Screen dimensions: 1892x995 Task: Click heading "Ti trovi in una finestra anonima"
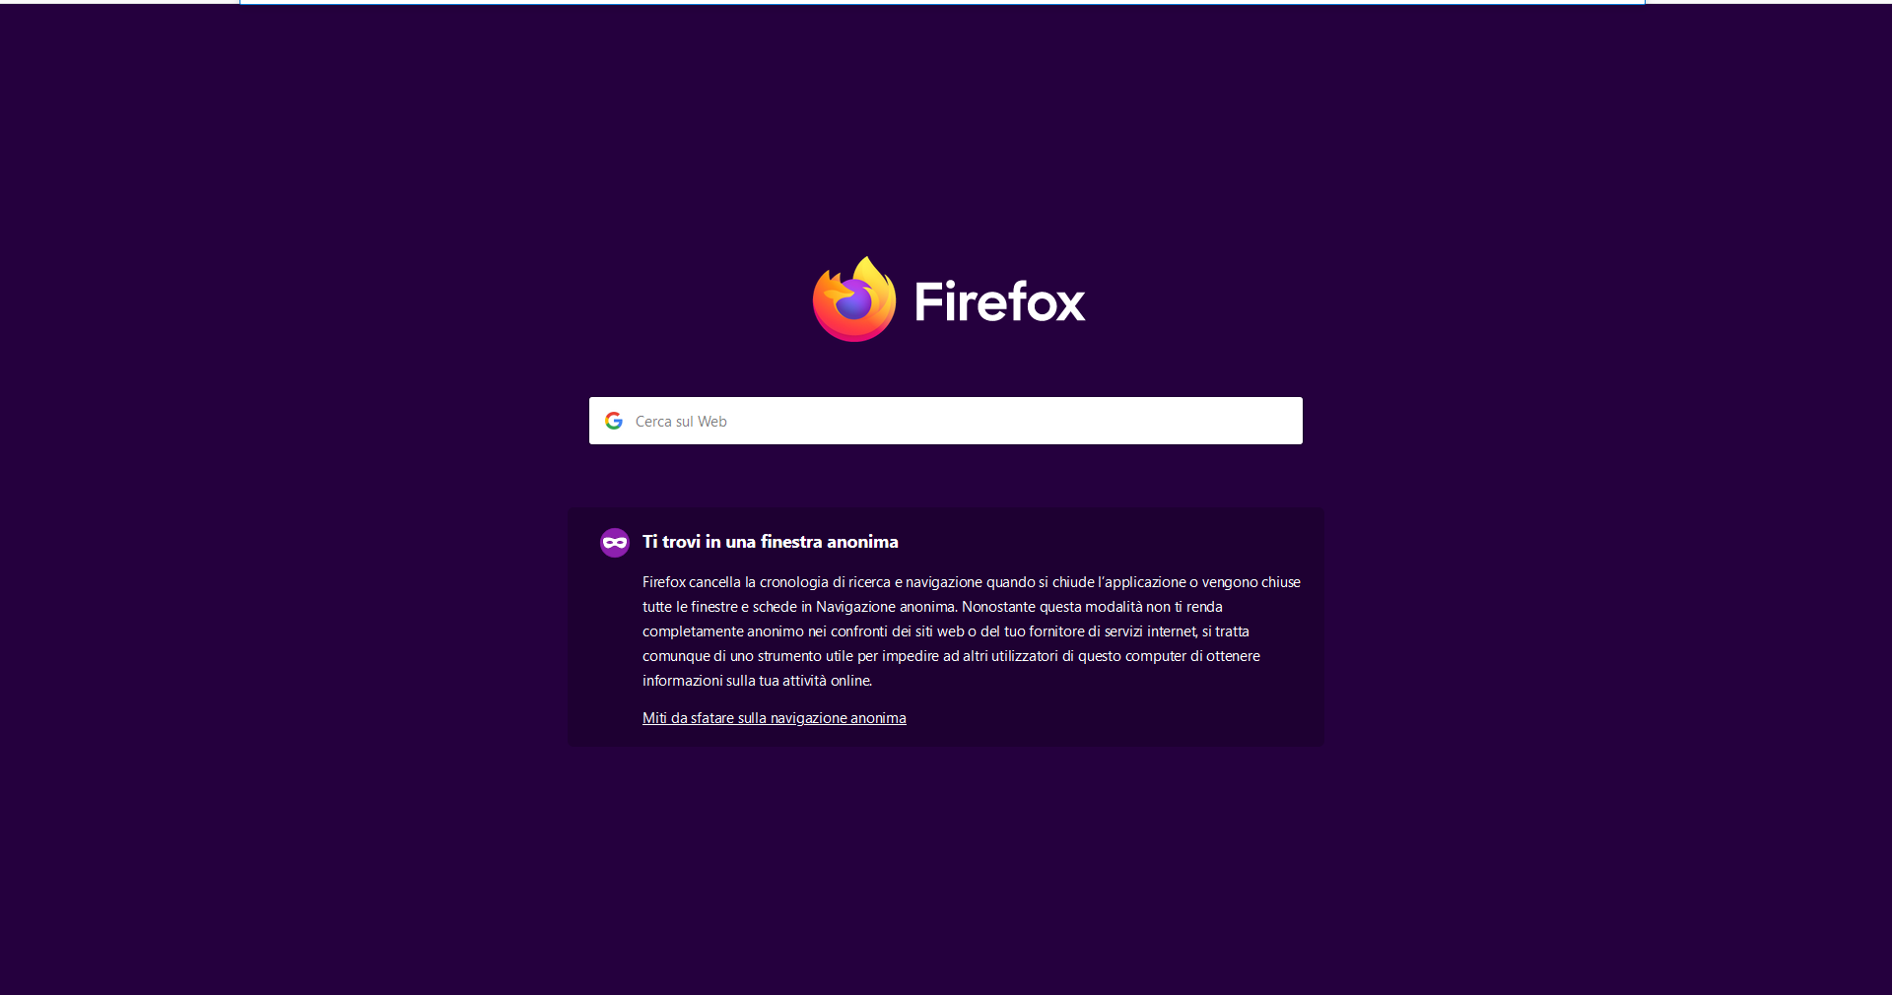(x=771, y=542)
